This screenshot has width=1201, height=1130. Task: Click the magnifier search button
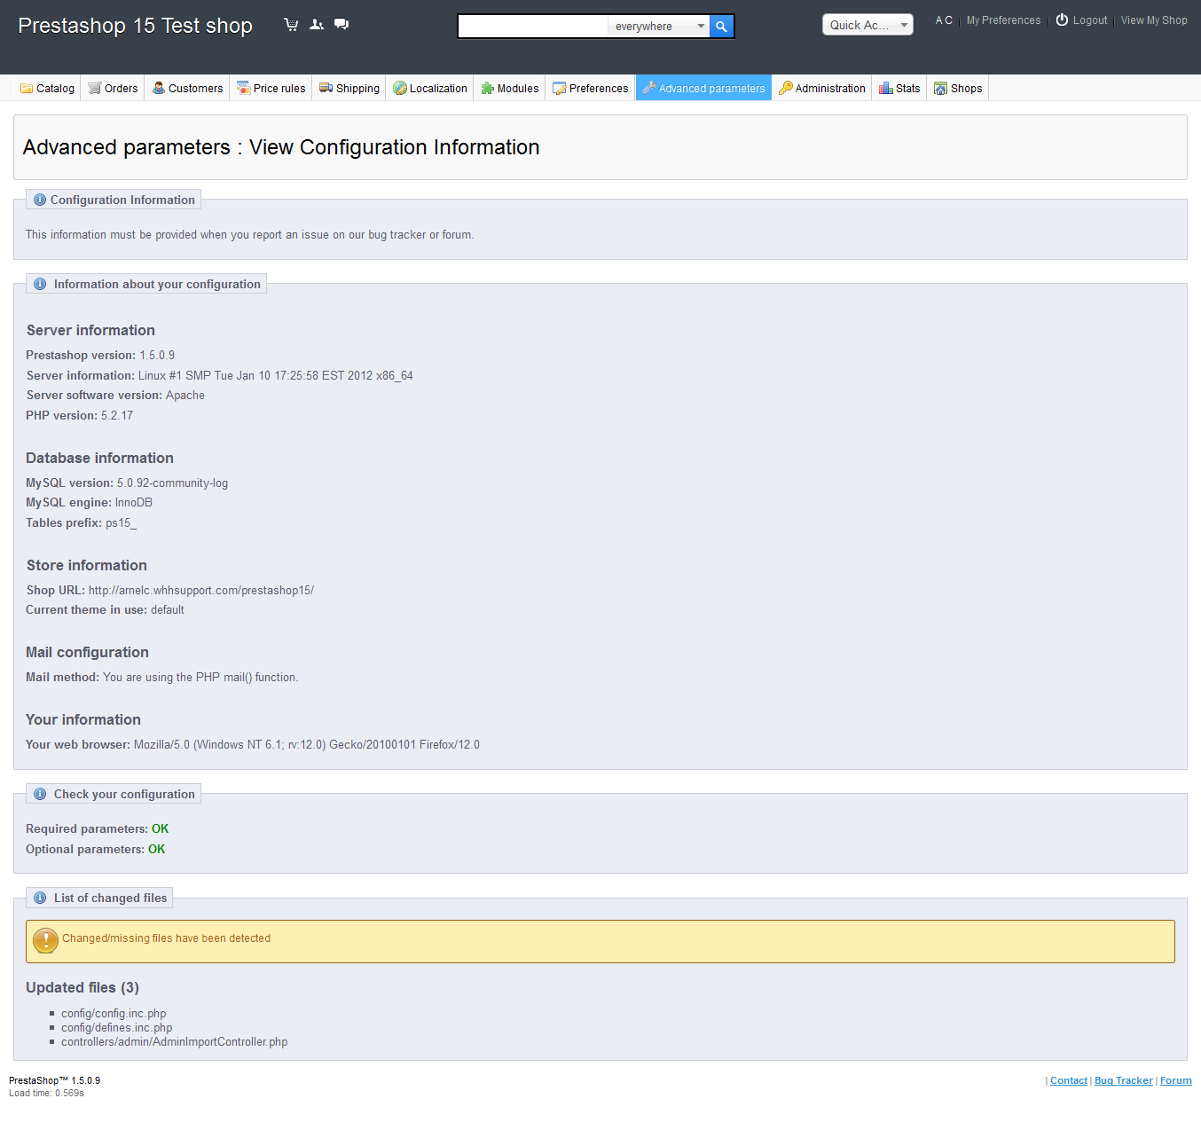click(722, 27)
